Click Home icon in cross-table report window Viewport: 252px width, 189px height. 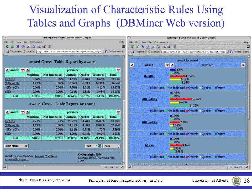23,47
